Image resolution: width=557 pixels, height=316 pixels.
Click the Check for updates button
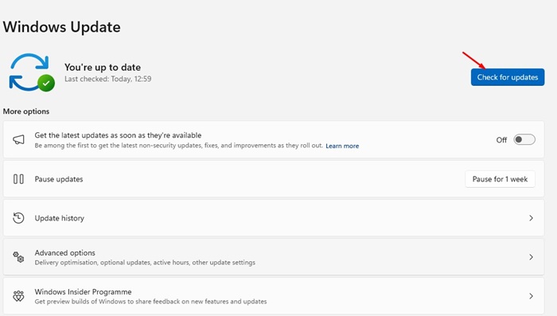508,77
